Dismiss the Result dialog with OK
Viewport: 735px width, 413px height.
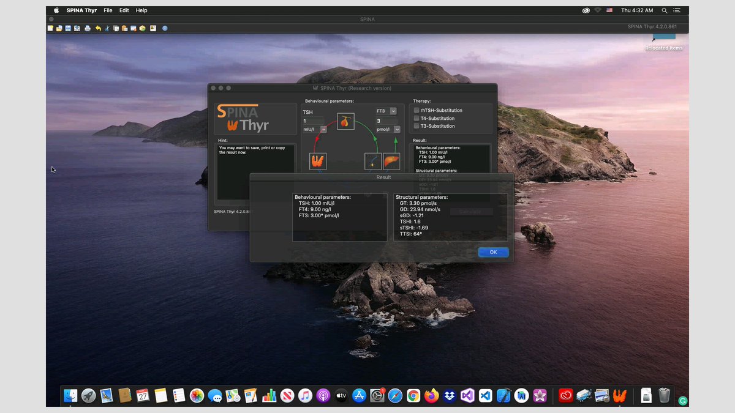click(x=493, y=252)
